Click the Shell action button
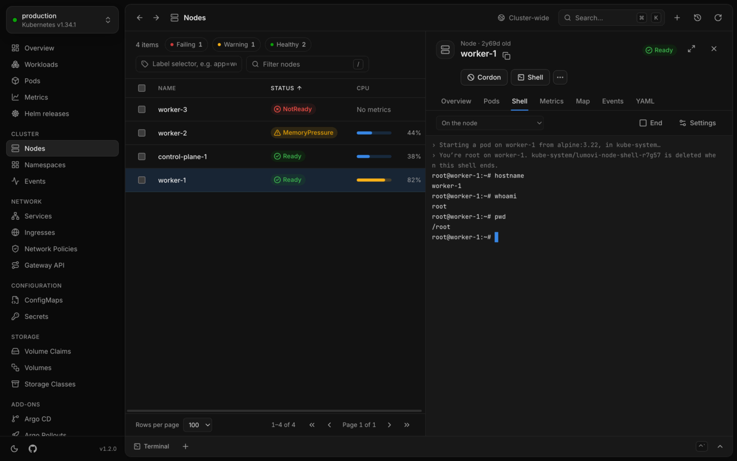Image resolution: width=737 pixels, height=461 pixels. 530,77
